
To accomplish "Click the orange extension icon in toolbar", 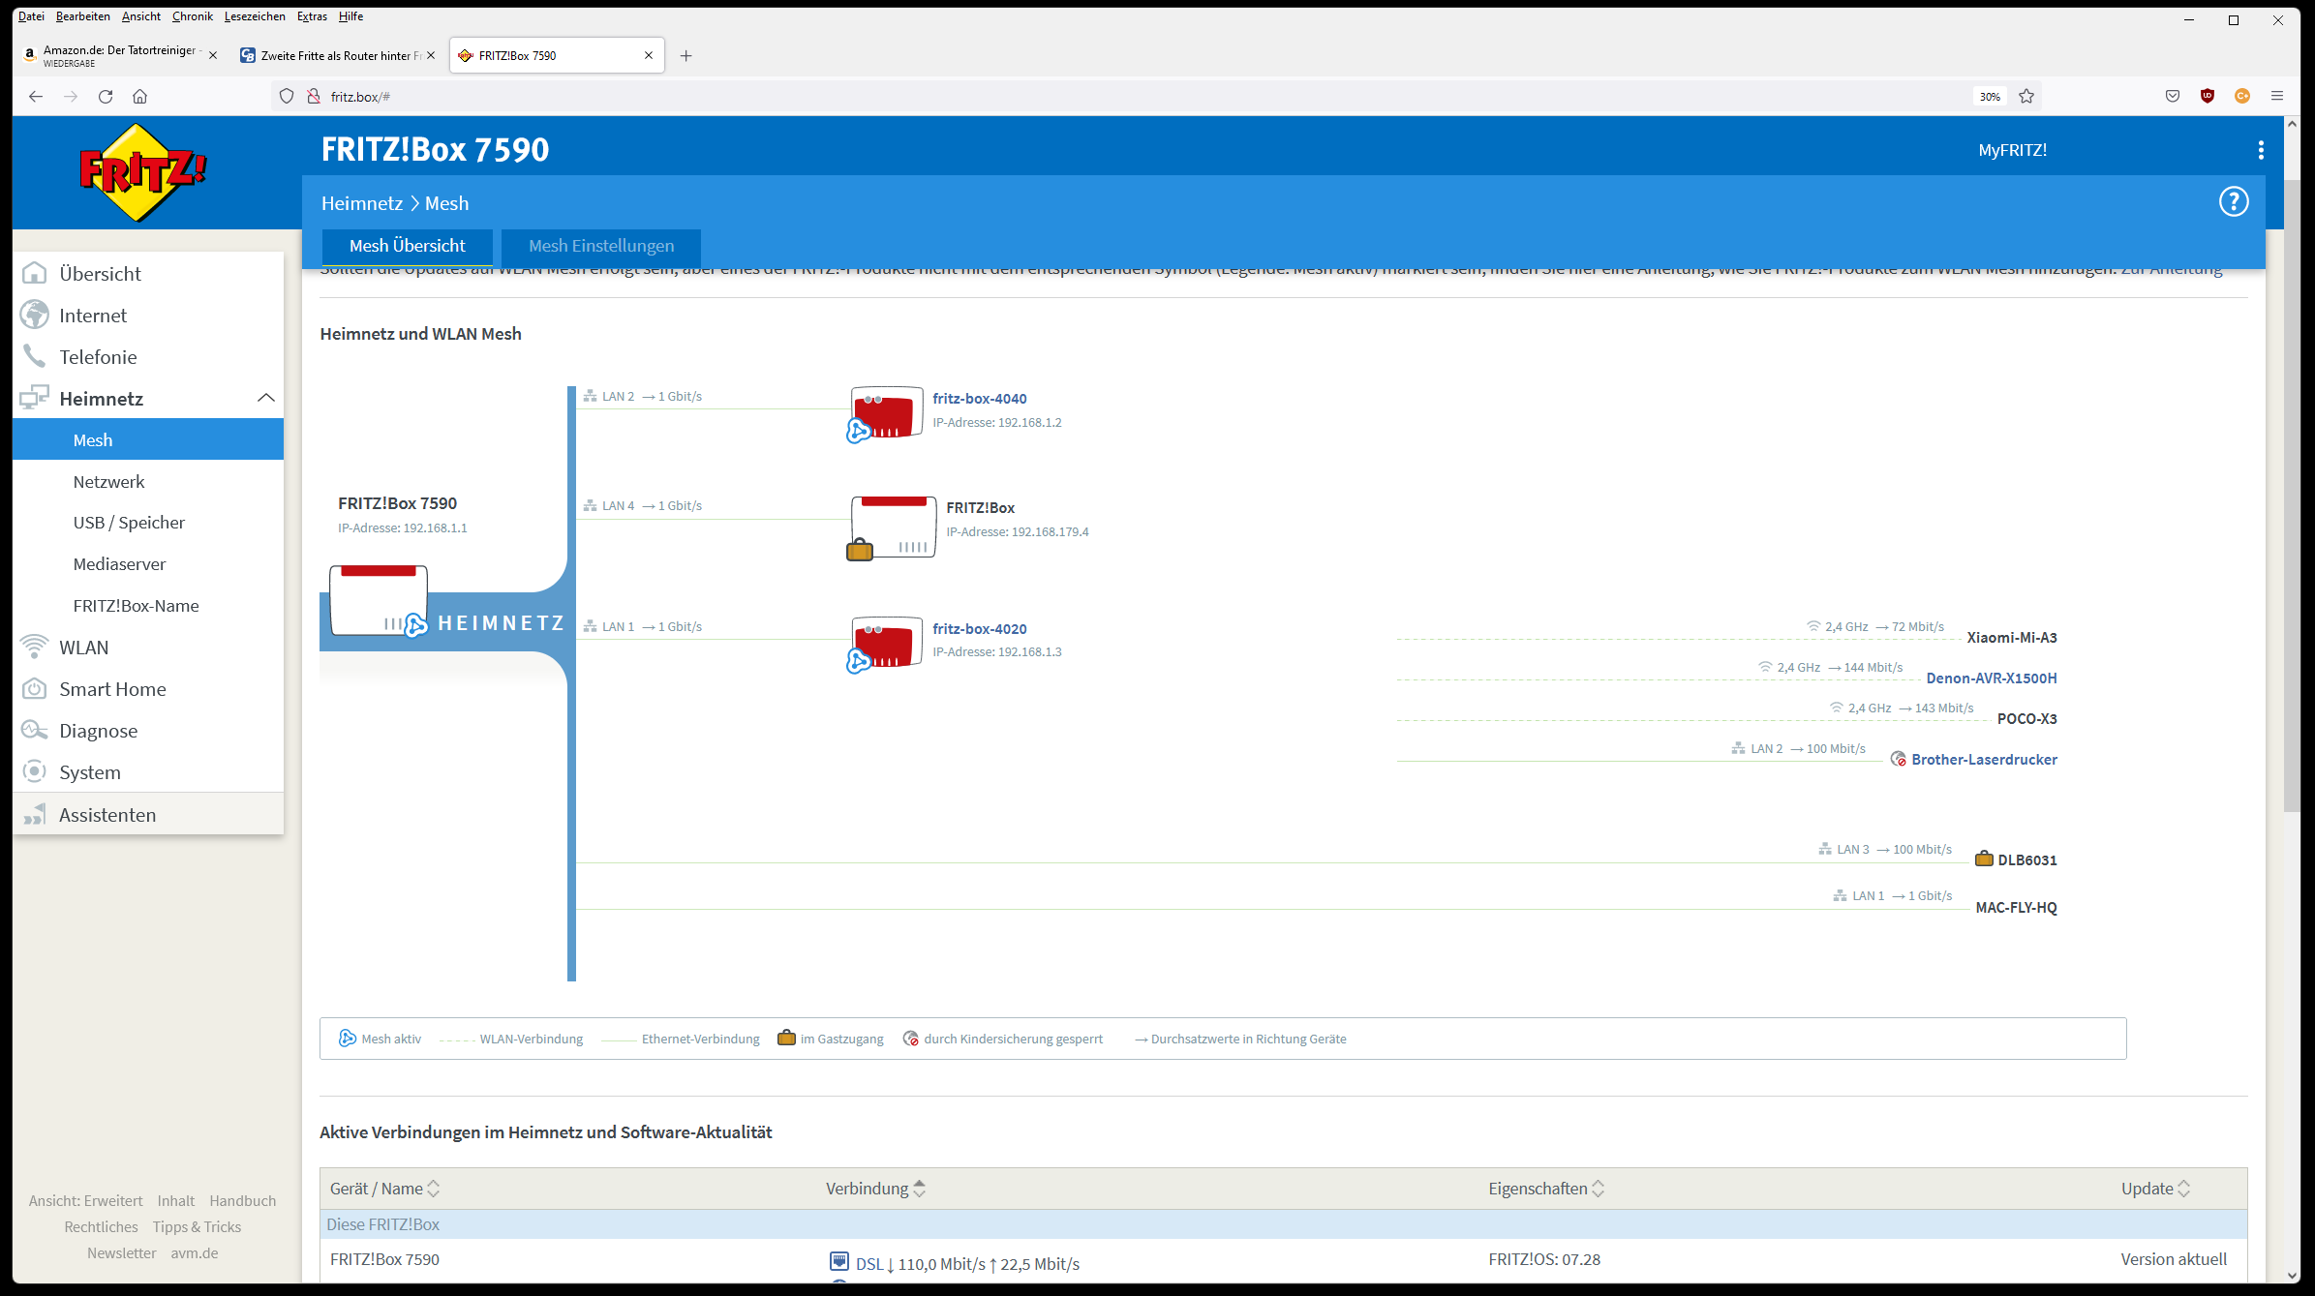I will [x=2242, y=97].
